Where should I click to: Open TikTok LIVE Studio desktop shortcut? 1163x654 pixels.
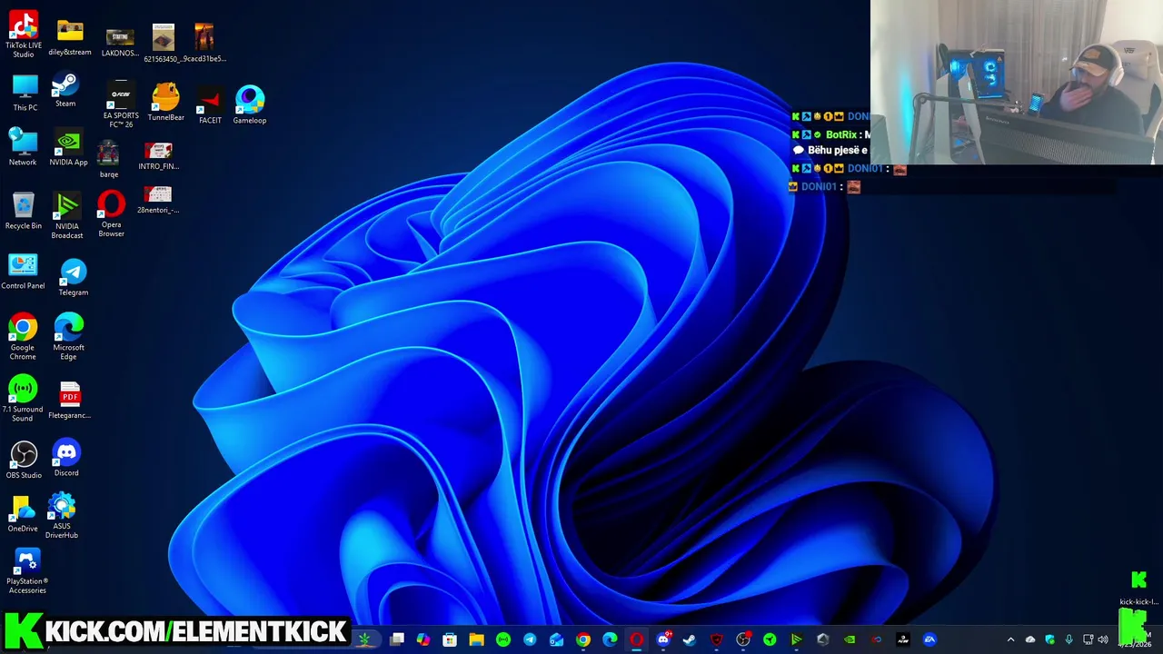tap(24, 35)
